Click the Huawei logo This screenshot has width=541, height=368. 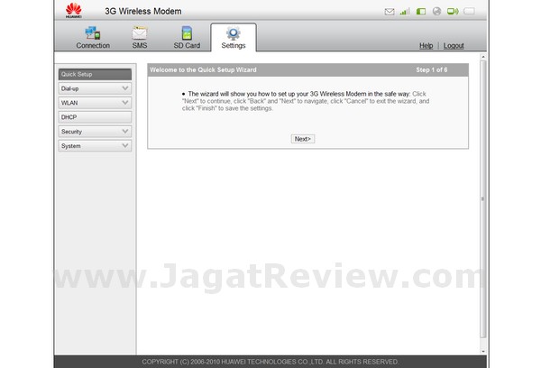pyautogui.click(x=76, y=12)
